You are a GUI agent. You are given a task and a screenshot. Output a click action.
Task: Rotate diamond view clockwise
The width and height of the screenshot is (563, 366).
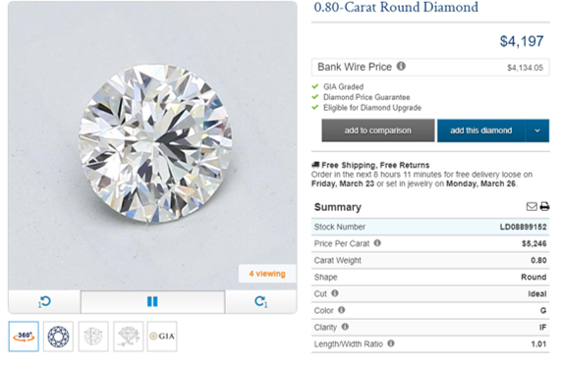click(261, 302)
